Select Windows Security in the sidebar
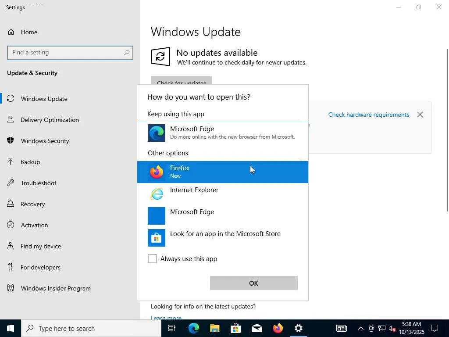The height and width of the screenshot is (337, 449). coord(45,141)
